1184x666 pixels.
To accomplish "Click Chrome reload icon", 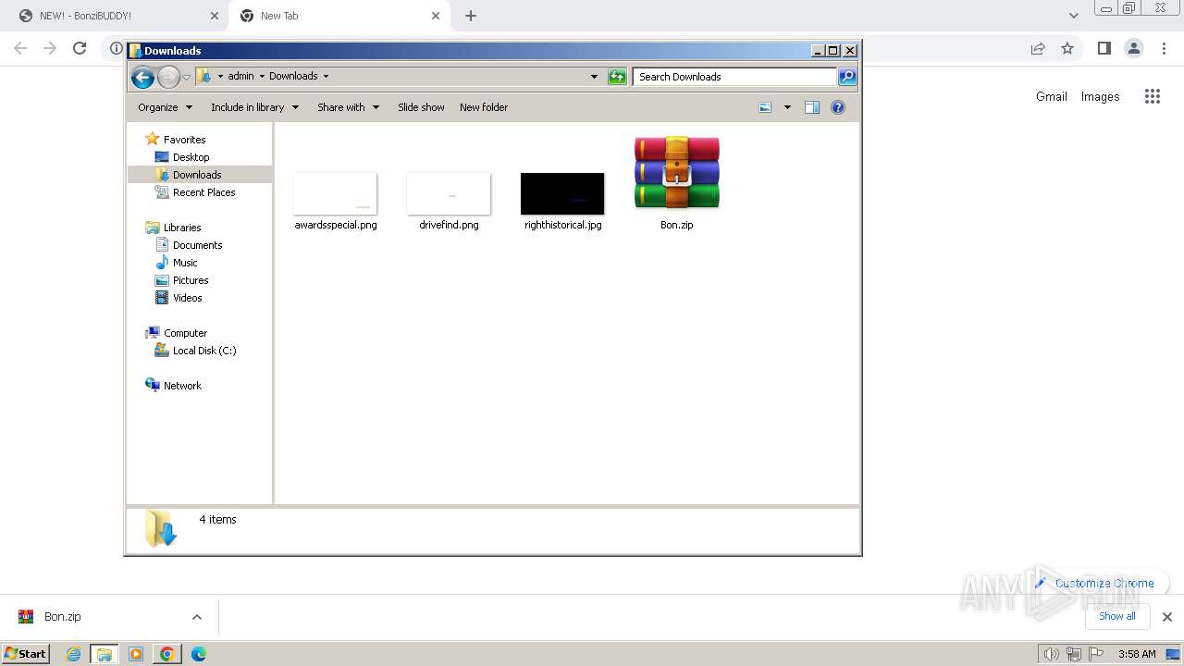I will pyautogui.click(x=80, y=48).
